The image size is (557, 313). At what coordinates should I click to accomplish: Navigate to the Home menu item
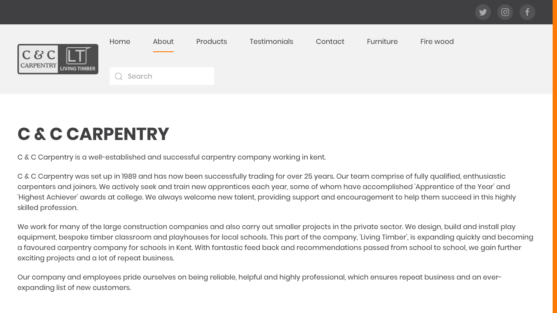120,41
